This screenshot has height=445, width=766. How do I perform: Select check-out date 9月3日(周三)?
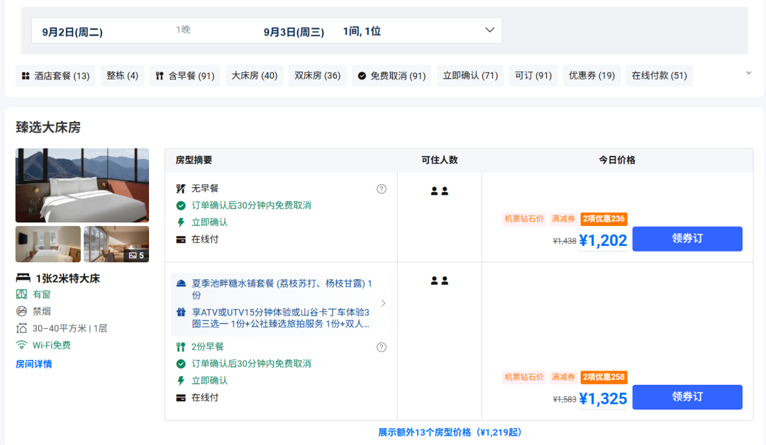[x=294, y=32]
